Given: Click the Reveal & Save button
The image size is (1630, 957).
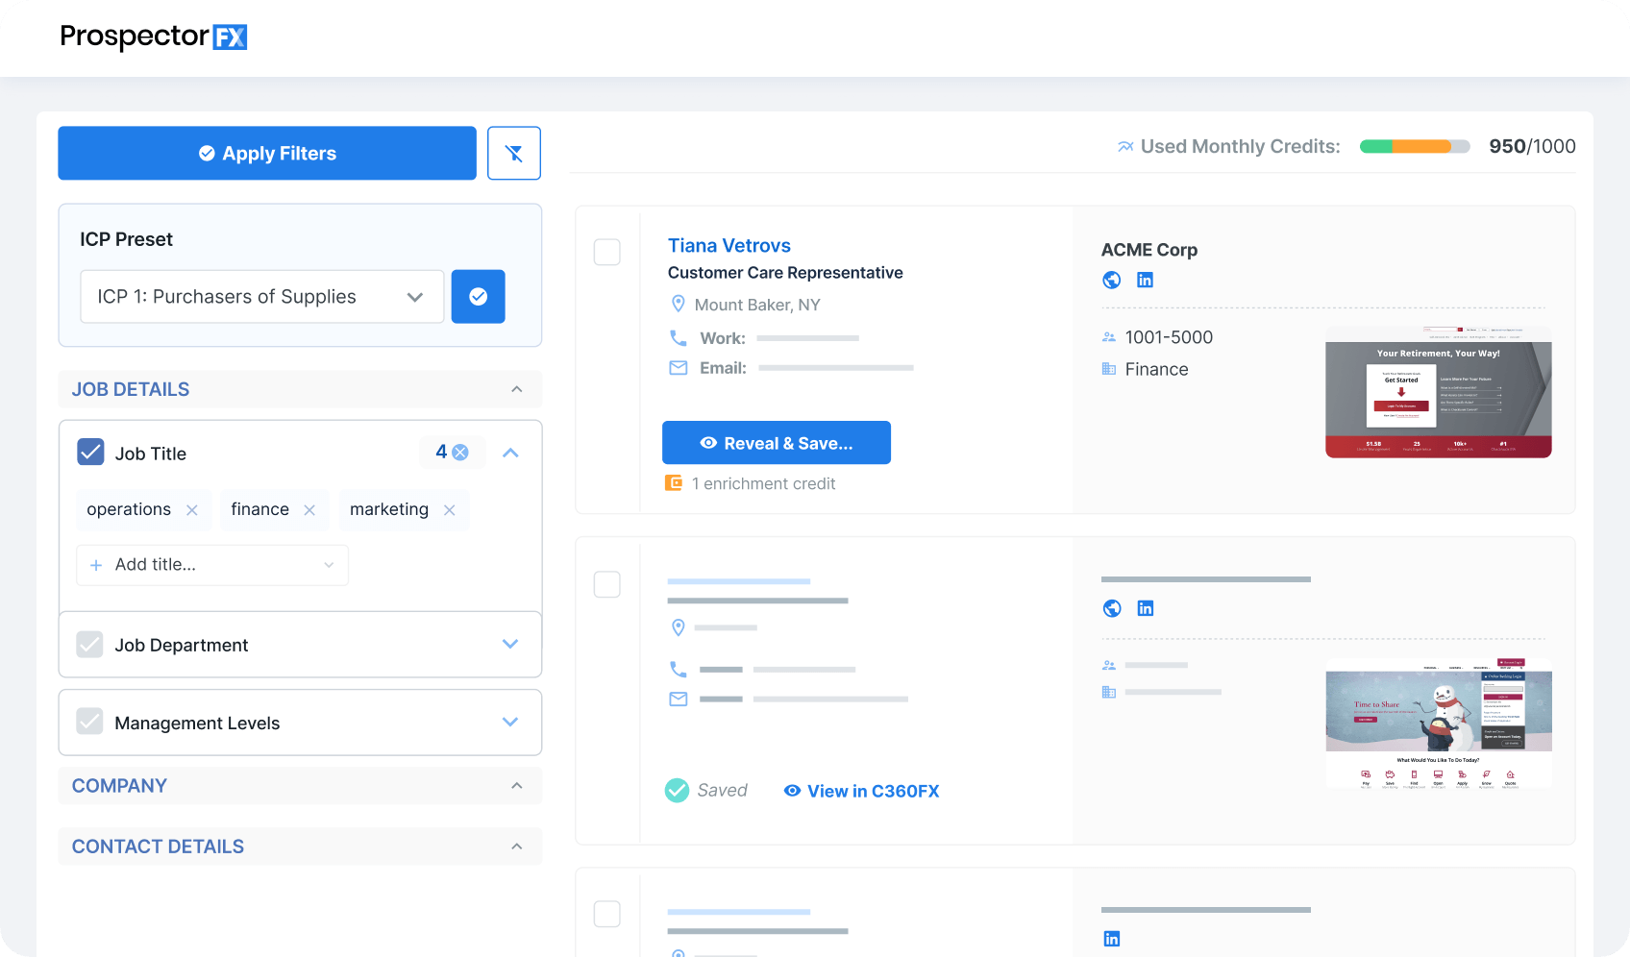Looking at the screenshot, I should pyautogui.click(x=776, y=443).
